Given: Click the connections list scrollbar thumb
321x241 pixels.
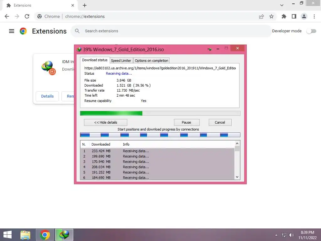Looking at the screenshot, I should pyautogui.click(x=237, y=148).
